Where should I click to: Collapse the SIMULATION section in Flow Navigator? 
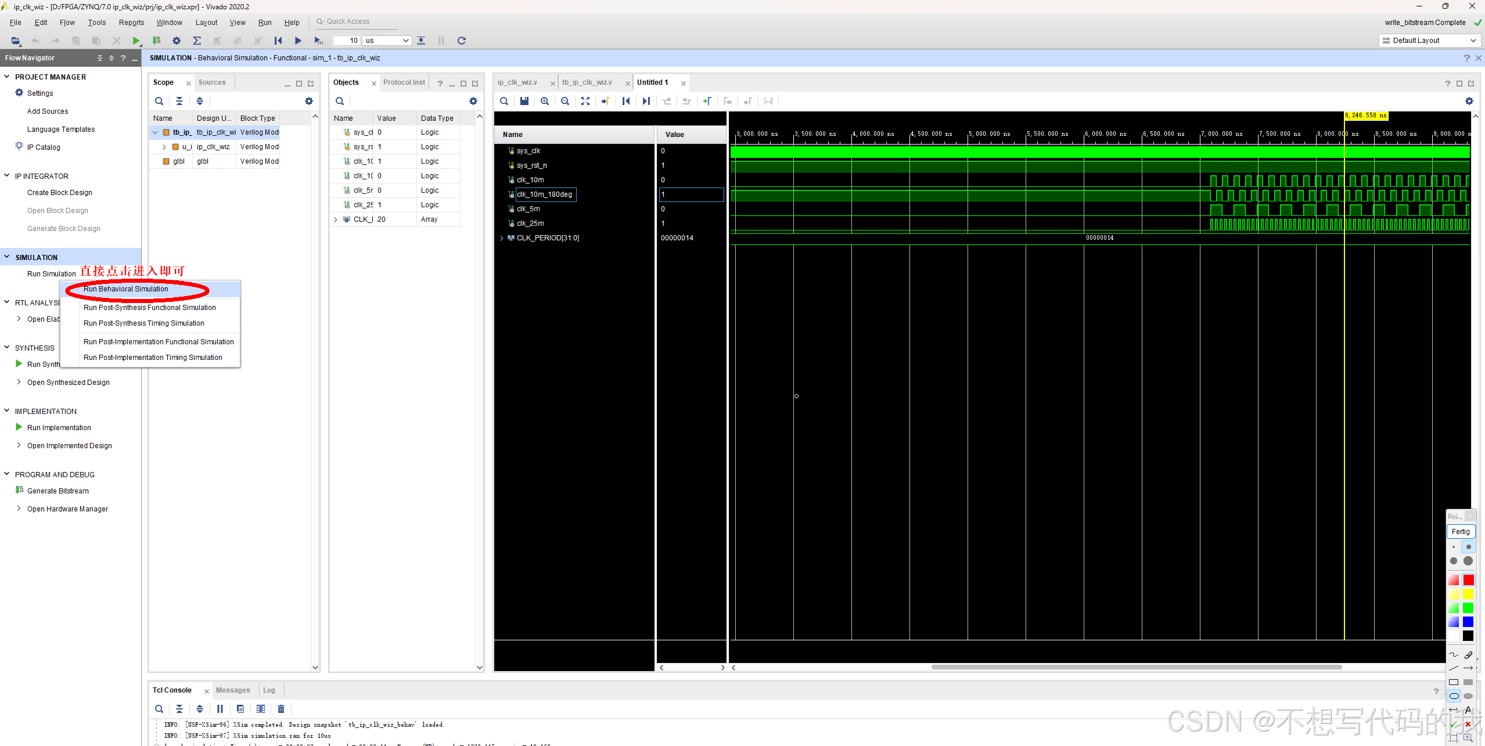point(7,257)
